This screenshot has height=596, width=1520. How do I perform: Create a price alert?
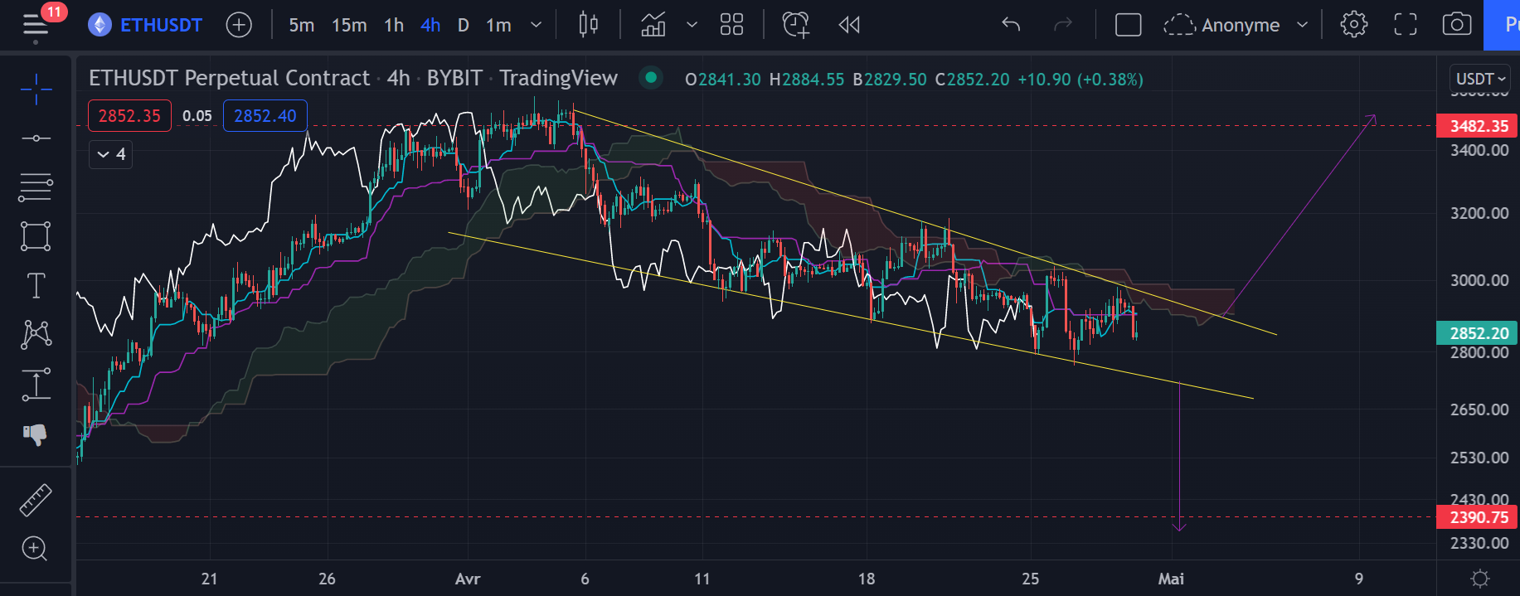(x=795, y=25)
